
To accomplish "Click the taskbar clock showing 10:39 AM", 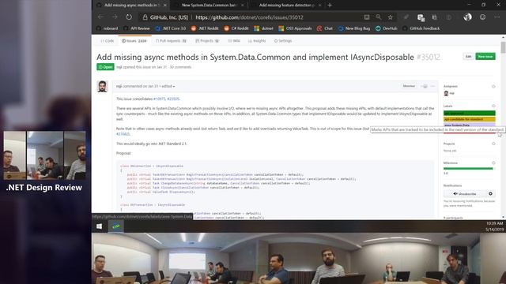I will 494,226.
